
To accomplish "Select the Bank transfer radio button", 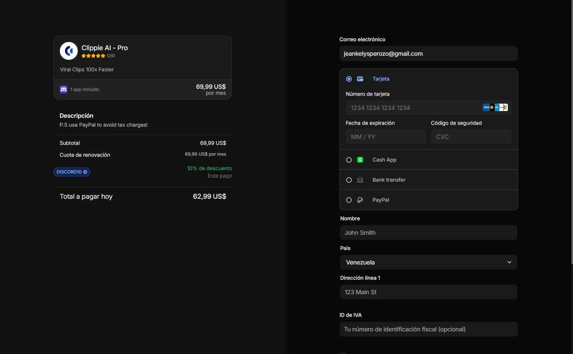I will [349, 180].
